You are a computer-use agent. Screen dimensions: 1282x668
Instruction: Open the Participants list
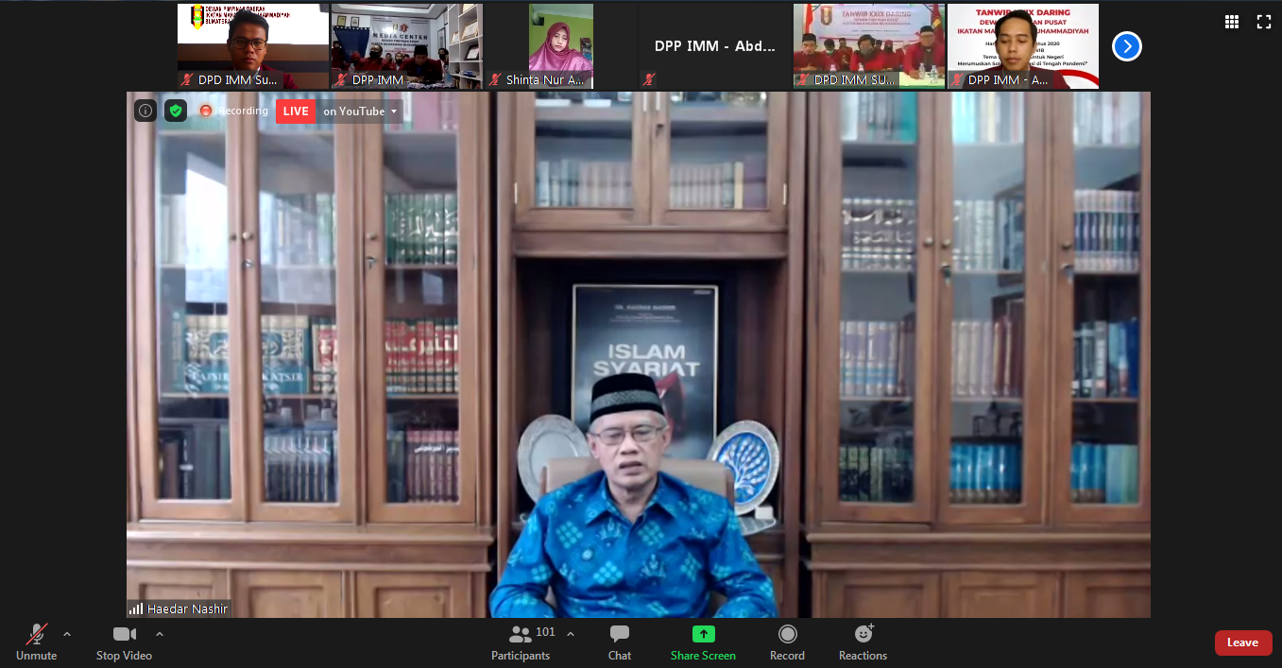pos(521,642)
